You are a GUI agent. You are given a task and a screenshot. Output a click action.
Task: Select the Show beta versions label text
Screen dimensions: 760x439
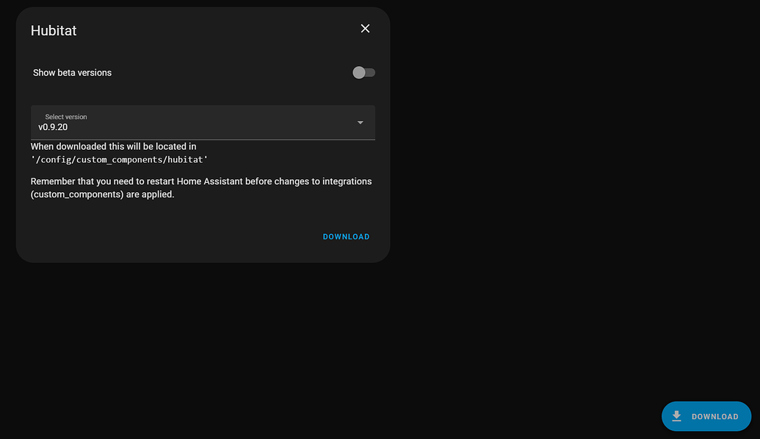click(x=71, y=72)
